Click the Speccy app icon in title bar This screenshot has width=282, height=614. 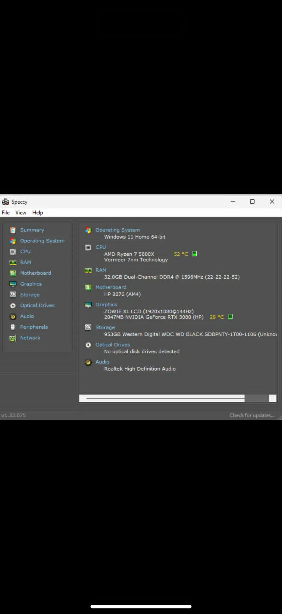point(5,201)
